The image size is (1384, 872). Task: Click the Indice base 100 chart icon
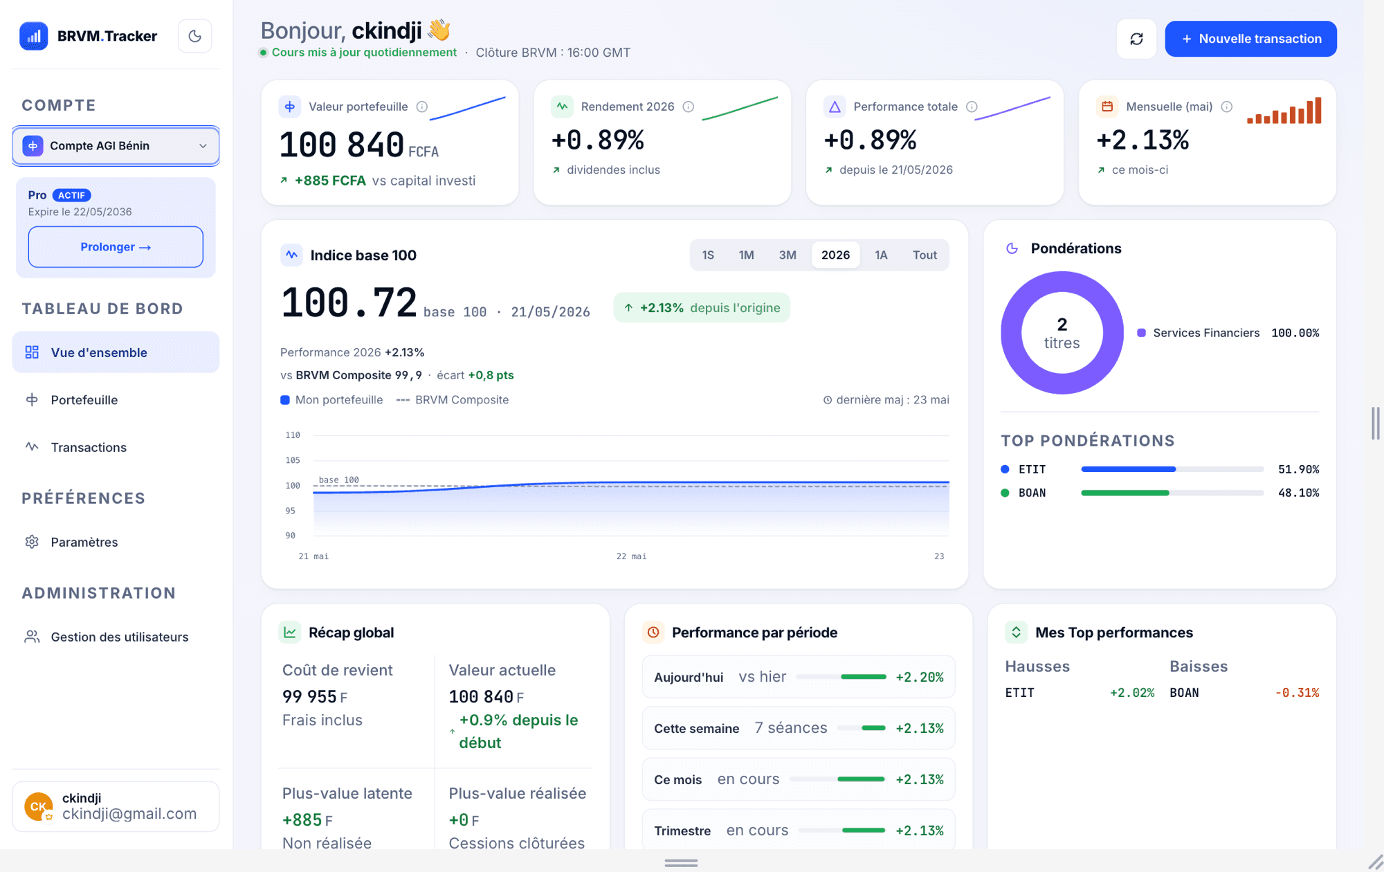pyautogui.click(x=291, y=255)
